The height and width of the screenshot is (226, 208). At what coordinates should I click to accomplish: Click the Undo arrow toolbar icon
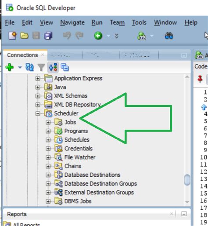point(67,36)
